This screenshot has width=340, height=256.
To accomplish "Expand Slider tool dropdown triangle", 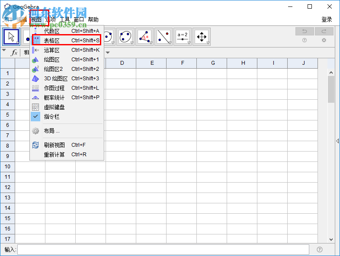I will (x=189, y=43).
